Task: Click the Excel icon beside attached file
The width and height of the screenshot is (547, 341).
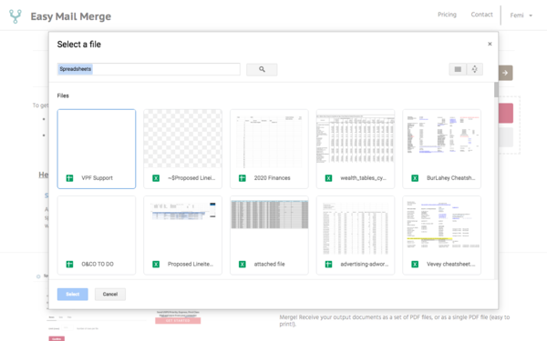Action: [x=243, y=265]
